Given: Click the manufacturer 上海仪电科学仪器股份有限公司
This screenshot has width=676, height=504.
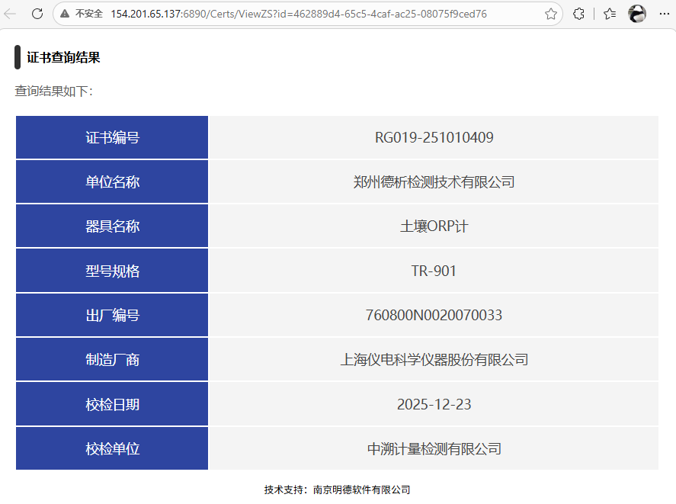Looking at the screenshot, I should coord(434,360).
